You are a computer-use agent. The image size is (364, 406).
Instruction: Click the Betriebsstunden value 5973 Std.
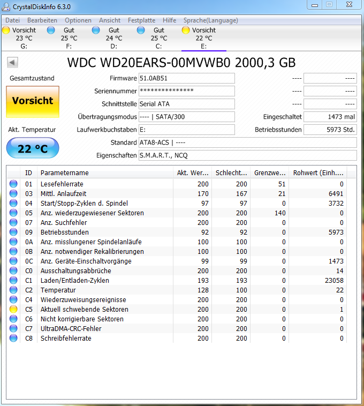[x=330, y=130]
